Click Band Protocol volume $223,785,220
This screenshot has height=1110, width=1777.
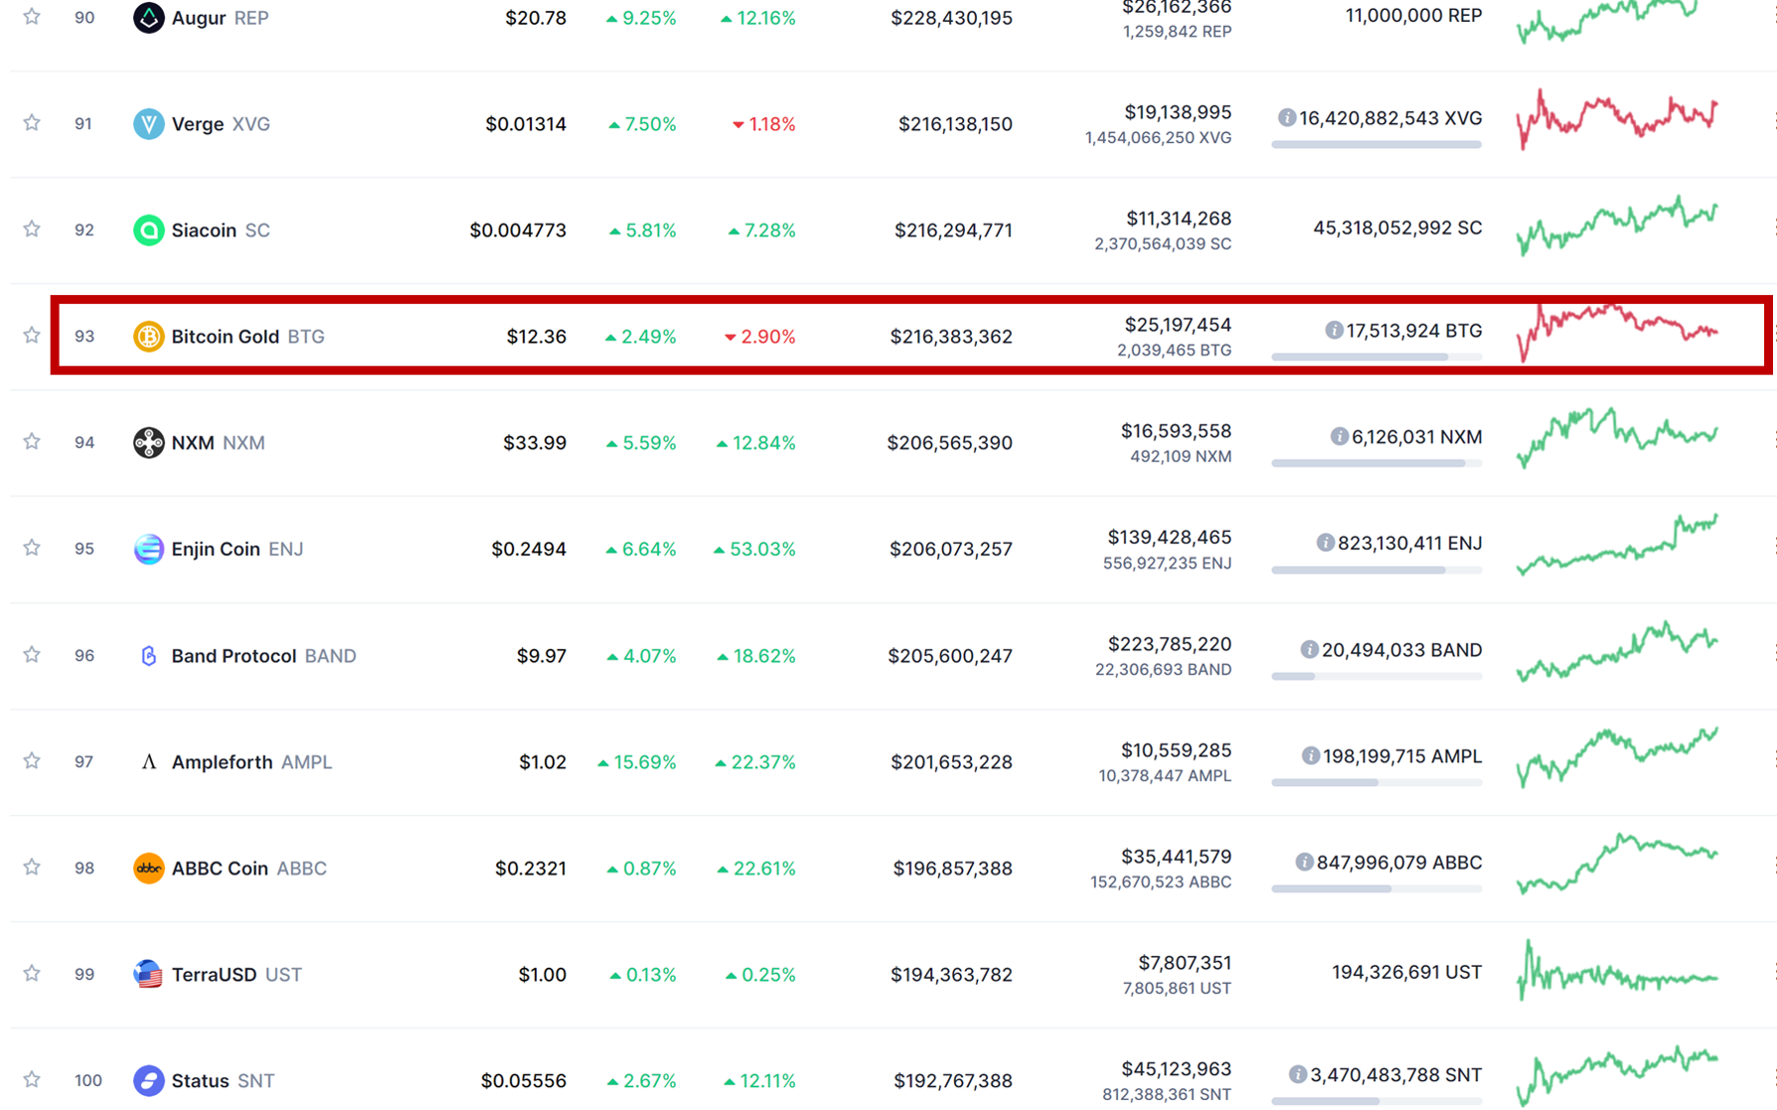(x=1170, y=644)
